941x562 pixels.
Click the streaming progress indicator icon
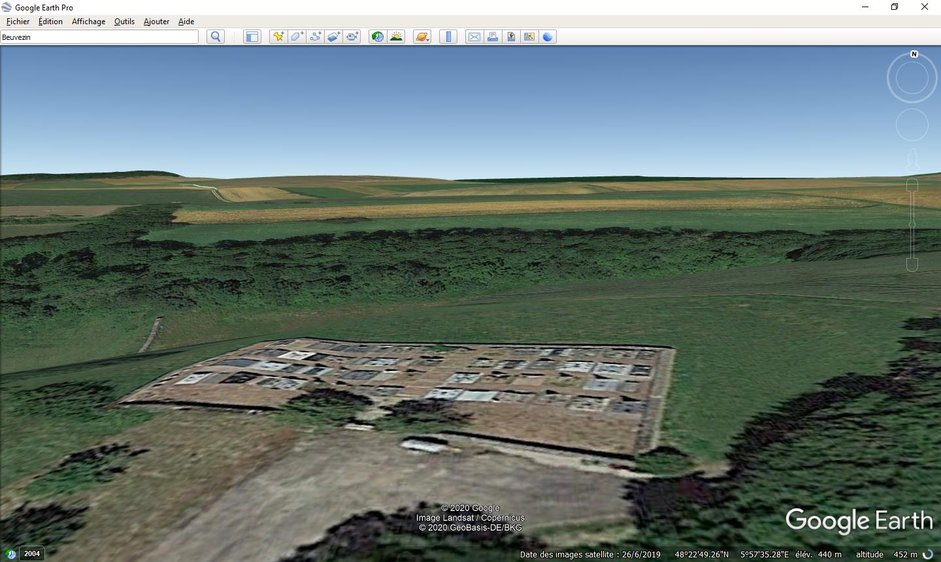(928, 555)
